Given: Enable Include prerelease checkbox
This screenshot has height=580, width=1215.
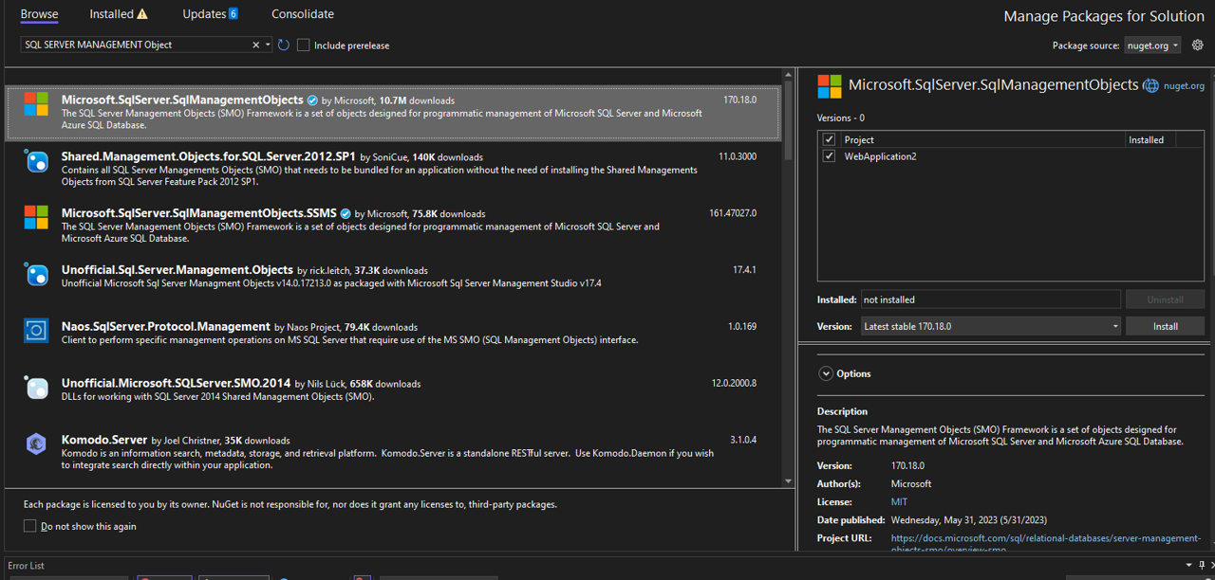Looking at the screenshot, I should [x=304, y=45].
